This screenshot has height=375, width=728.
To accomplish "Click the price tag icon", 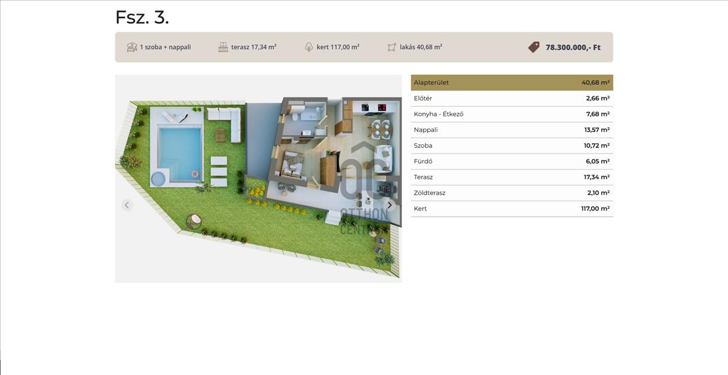I will coord(534,47).
